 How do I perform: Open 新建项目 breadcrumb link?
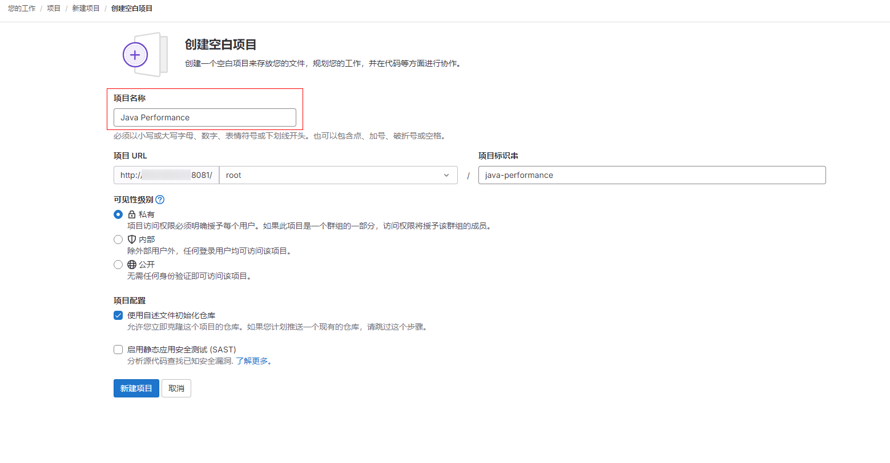click(x=86, y=9)
